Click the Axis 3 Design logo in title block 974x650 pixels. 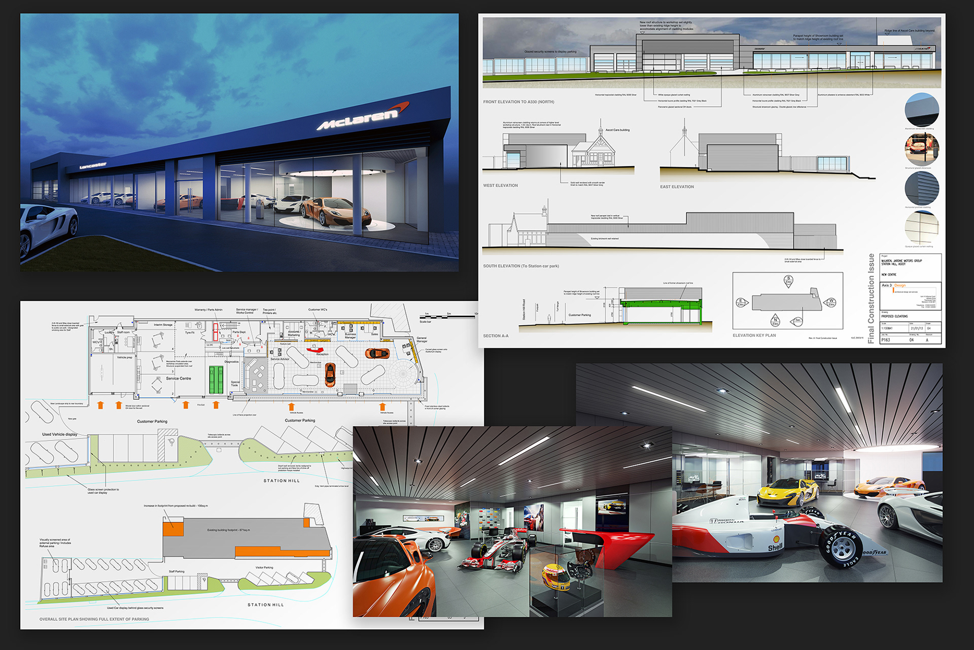click(893, 286)
